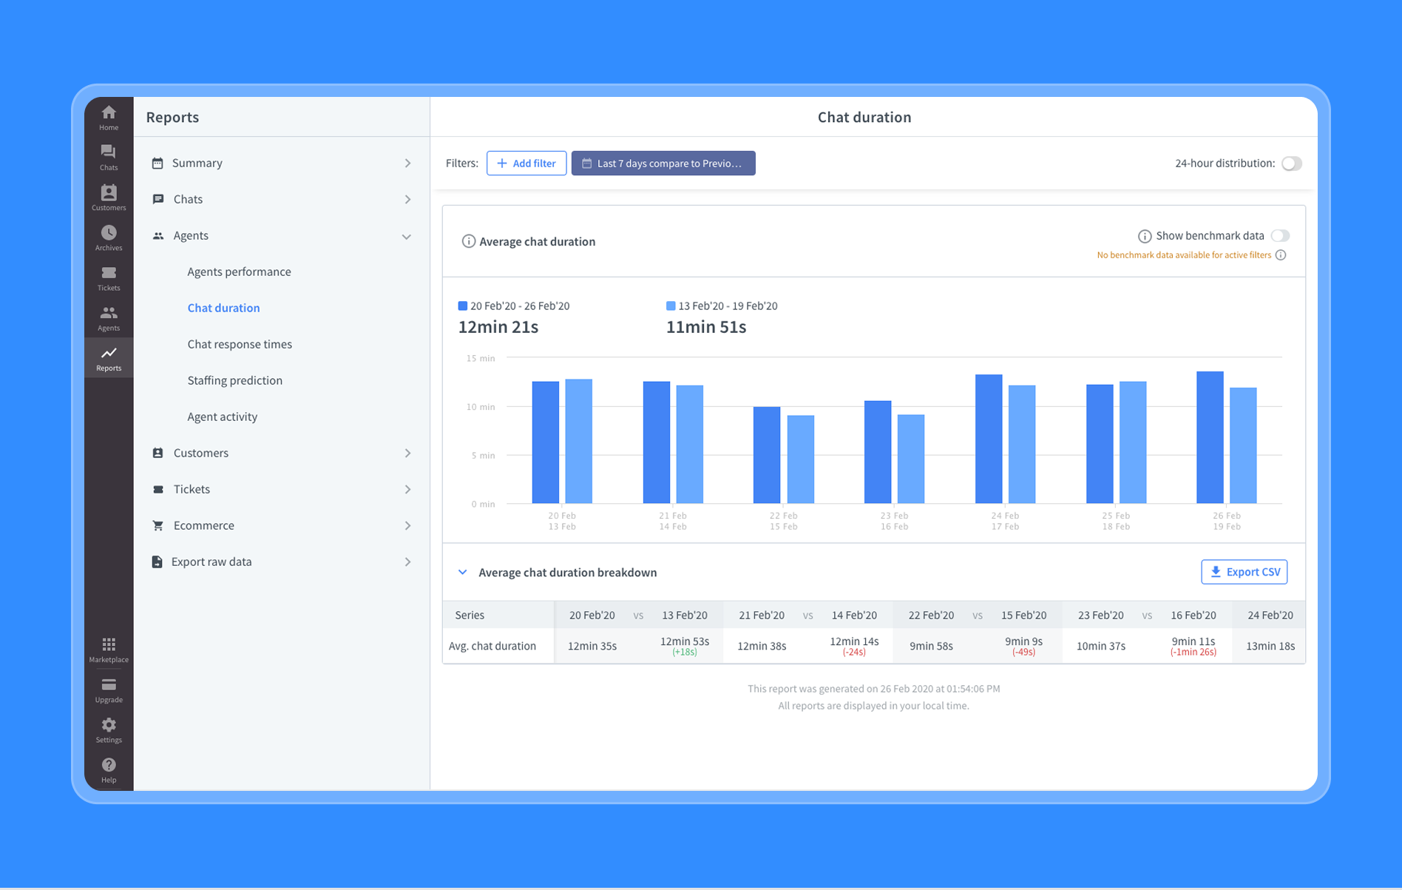Image resolution: width=1402 pixels, height=890 pixels.
Task: Open Archives from the sidebar
Action: click(109, 237)
